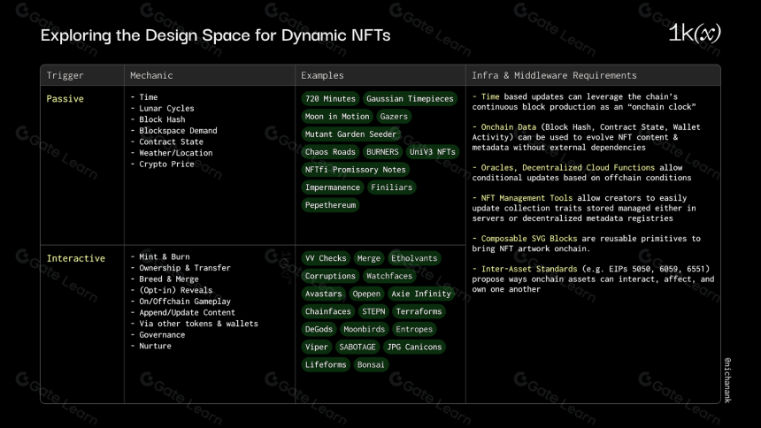
Task: Click the 'Breed & Merge' entry
Action: [x=169, y=279]
